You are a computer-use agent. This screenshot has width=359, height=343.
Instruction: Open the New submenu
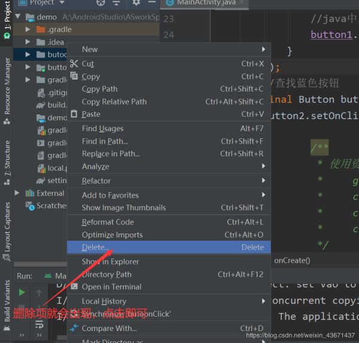point(169,49)
